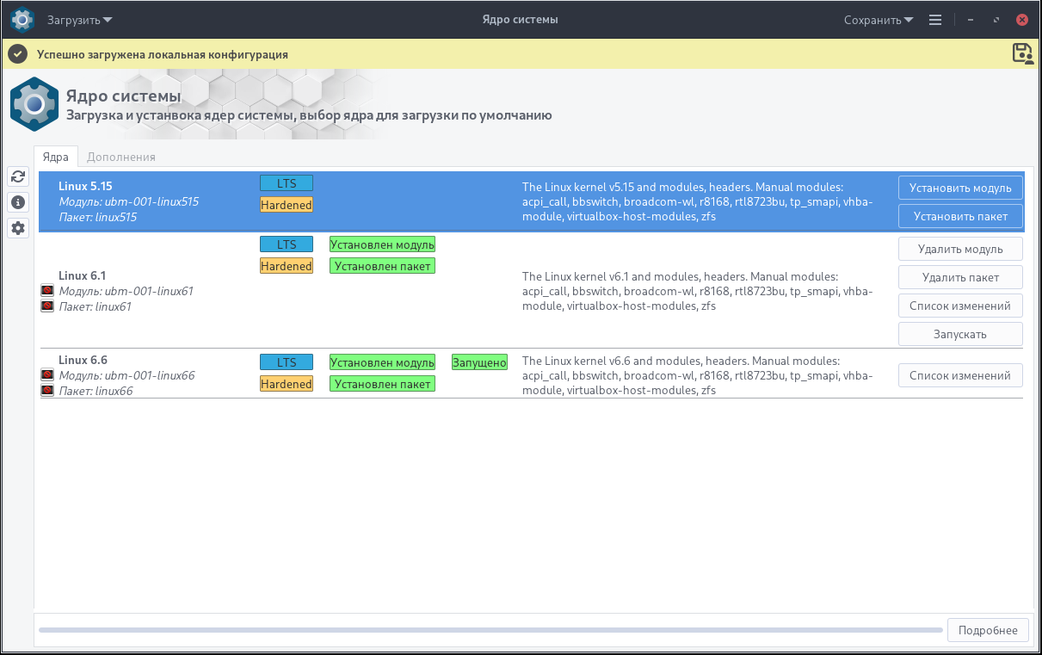Screen dimensions: 1042x655
Task: Click the Запущено status label
Action: [x=479, y=362]
